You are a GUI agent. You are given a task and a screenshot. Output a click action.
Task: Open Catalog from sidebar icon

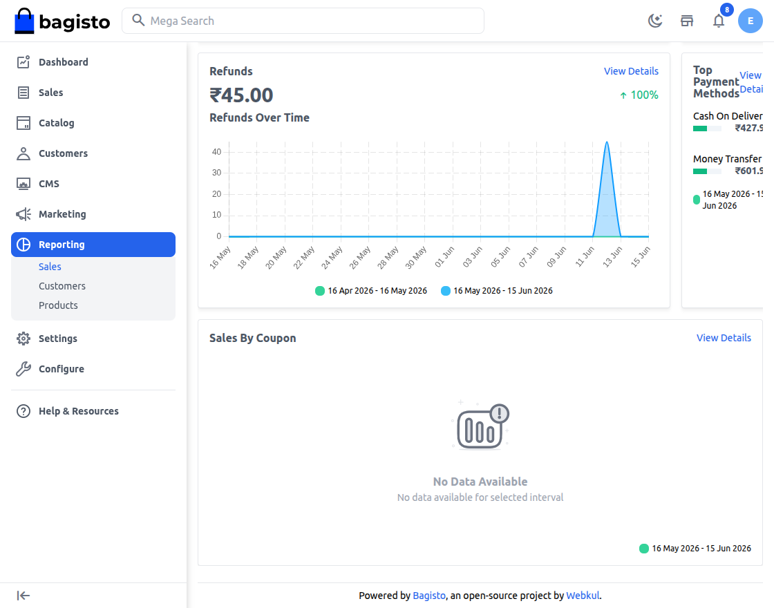coord(23,123)
